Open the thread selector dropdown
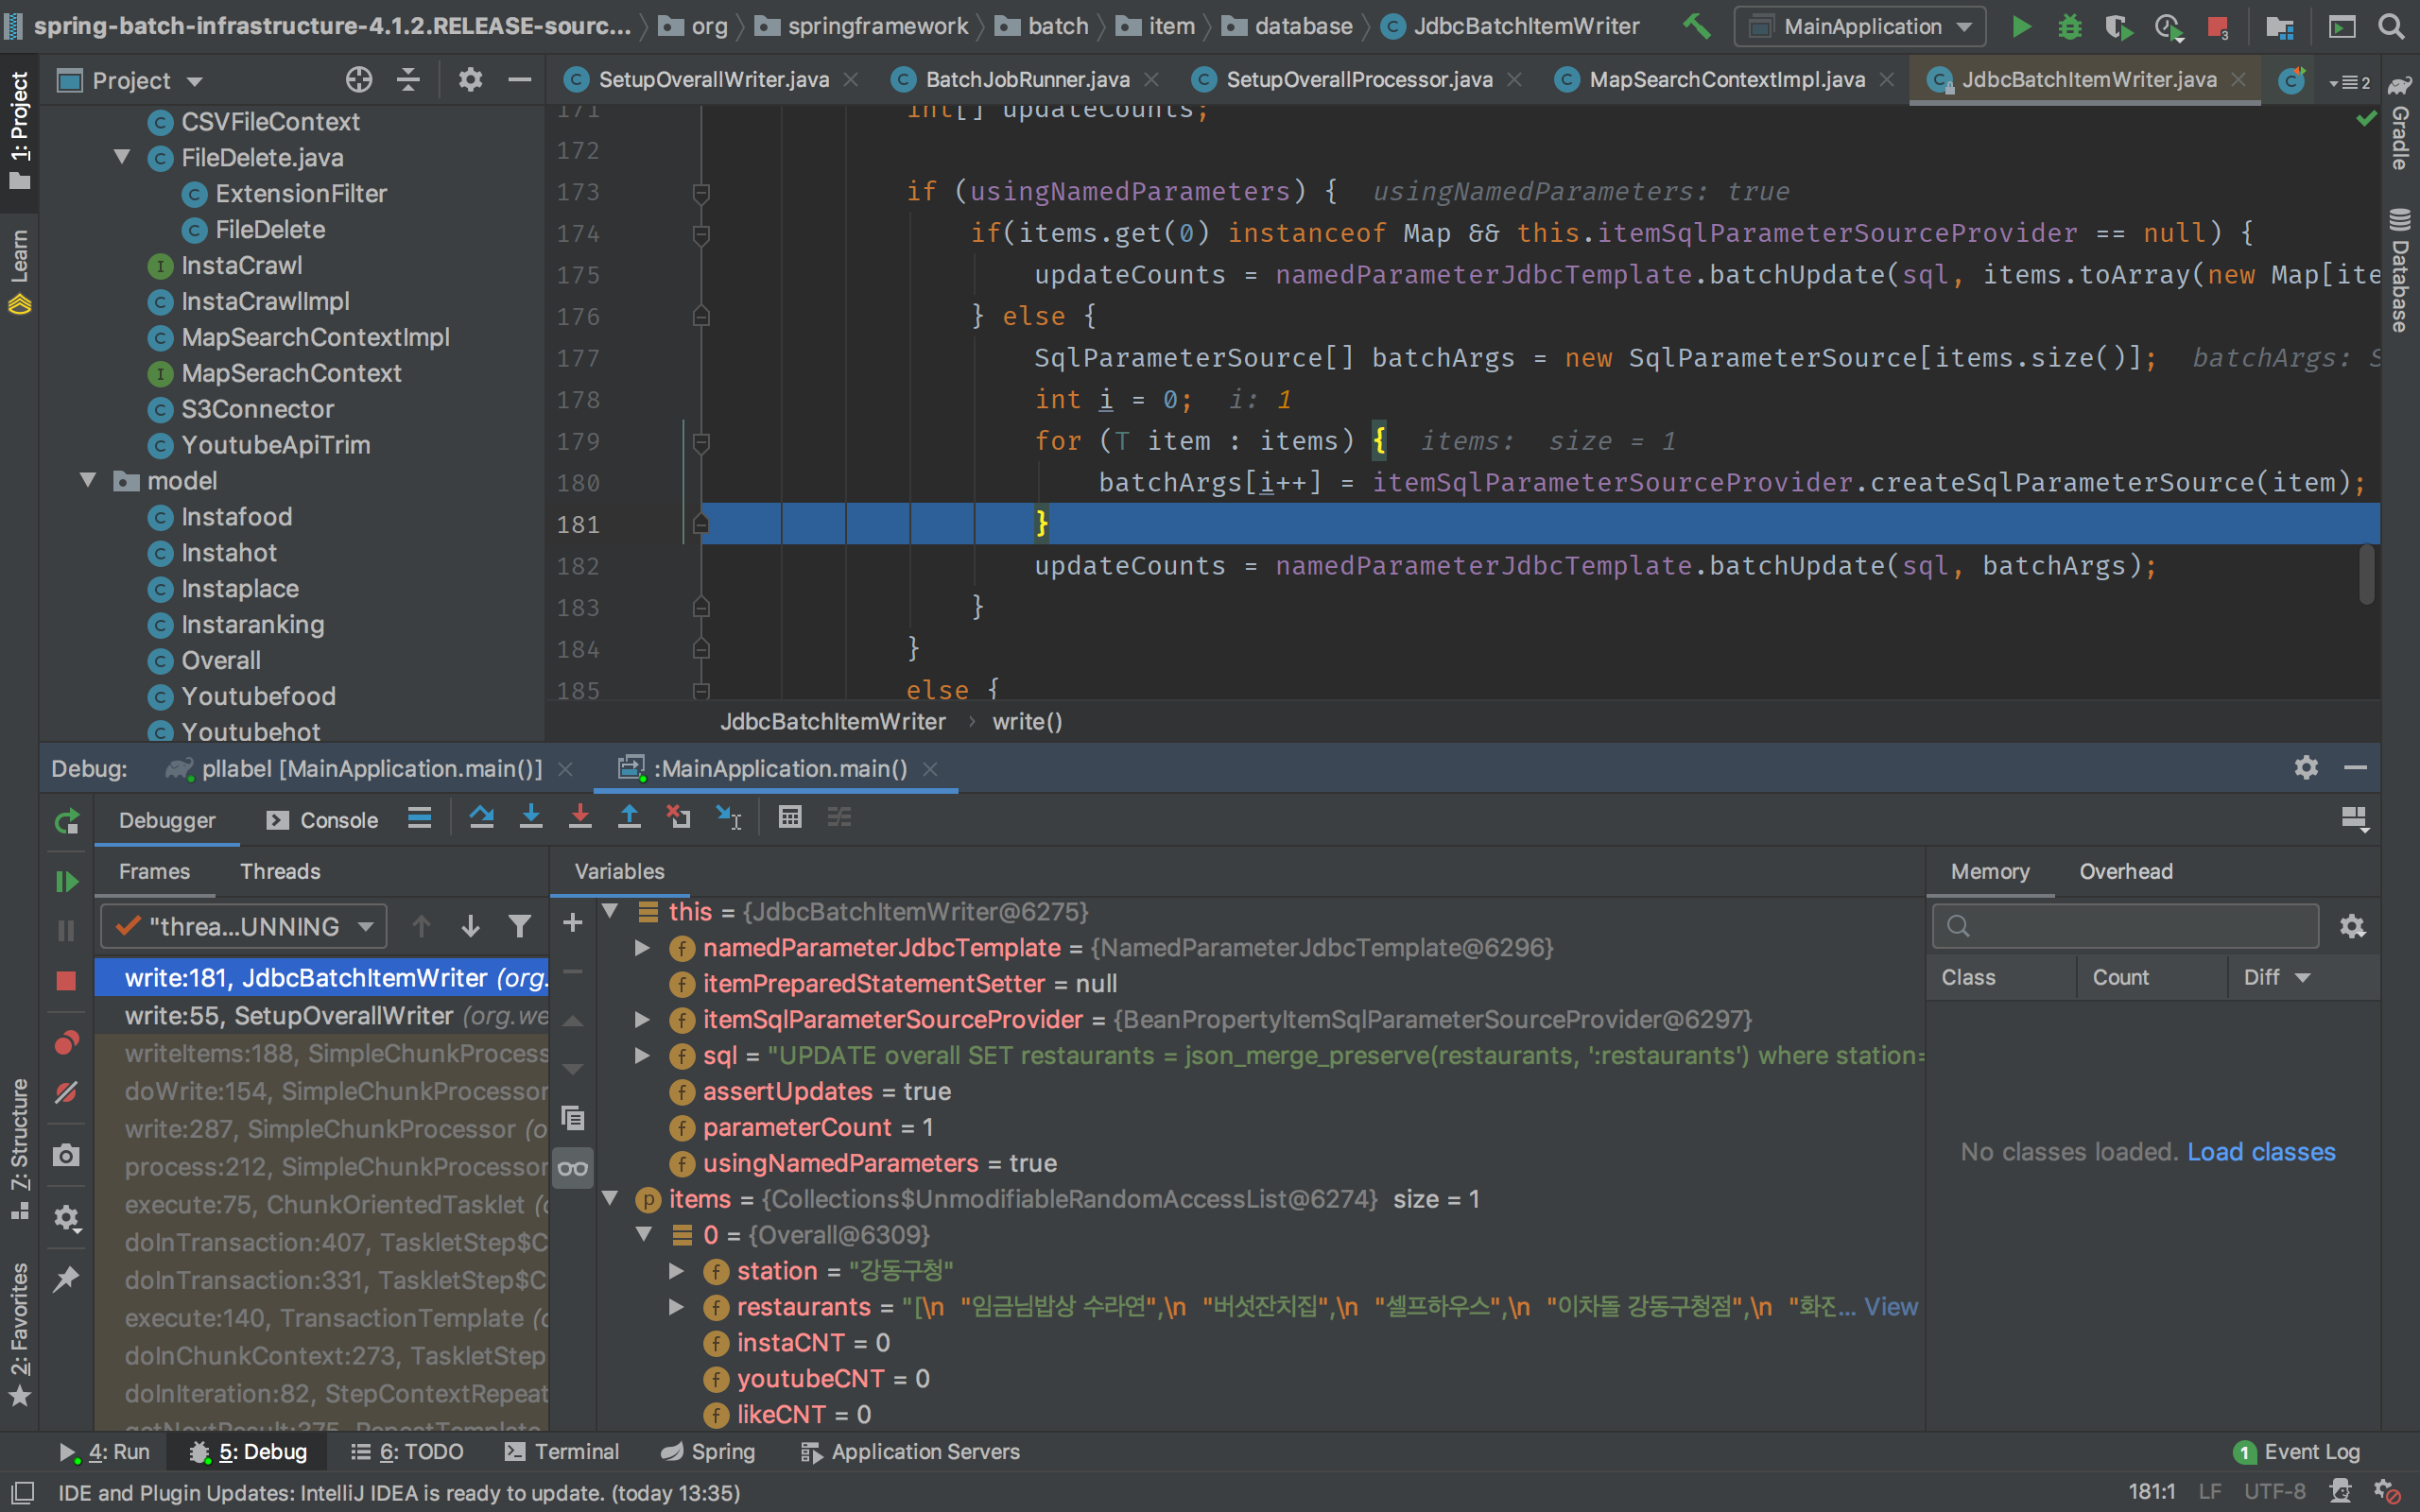Viewport: 2420px width, 1512px height. (x=243, y=926)
